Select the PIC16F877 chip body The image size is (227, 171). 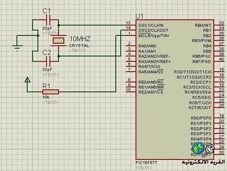tap(175, 89)
